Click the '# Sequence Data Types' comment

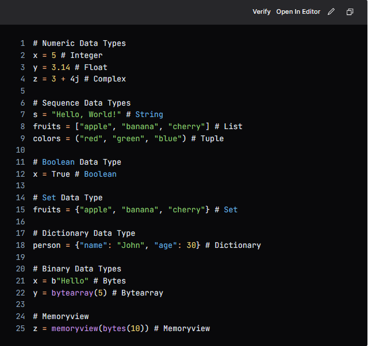click(x=82, y=103)
